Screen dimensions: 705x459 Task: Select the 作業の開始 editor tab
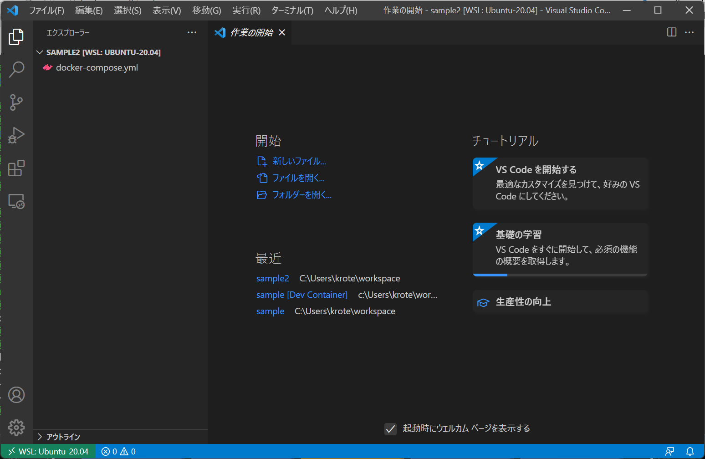point(250,32)
